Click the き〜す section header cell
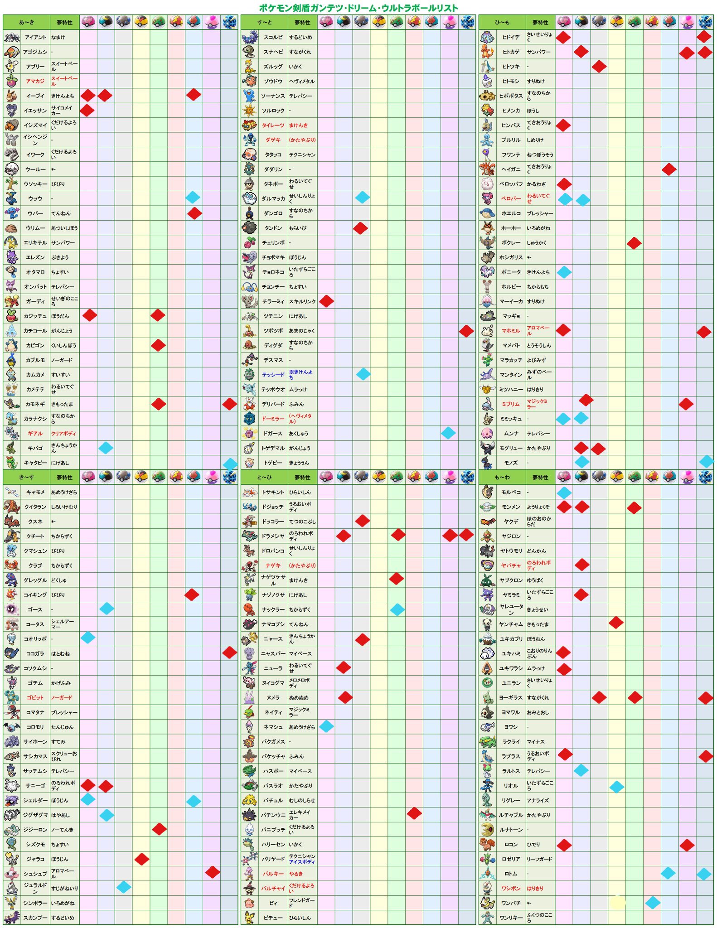This screenshot has height=928, width=717. (26, 477)
